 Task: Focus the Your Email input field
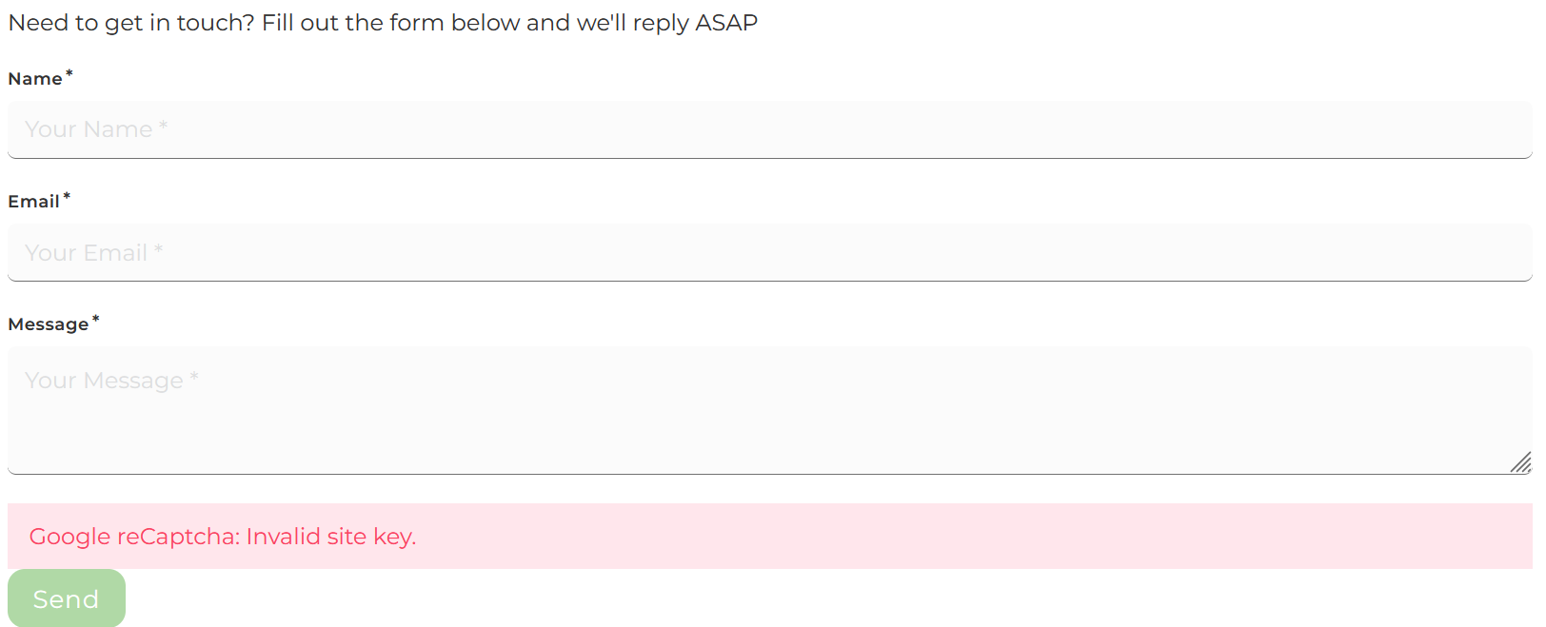point(770,252)
